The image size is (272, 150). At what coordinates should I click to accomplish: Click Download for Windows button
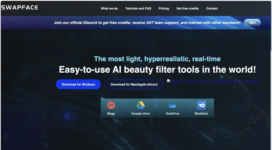click(78, 84)
